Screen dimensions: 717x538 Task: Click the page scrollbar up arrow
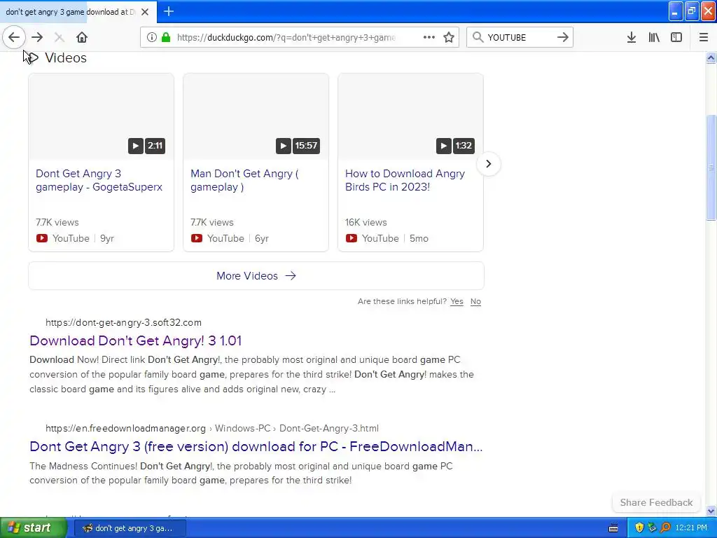coord(711,58)
